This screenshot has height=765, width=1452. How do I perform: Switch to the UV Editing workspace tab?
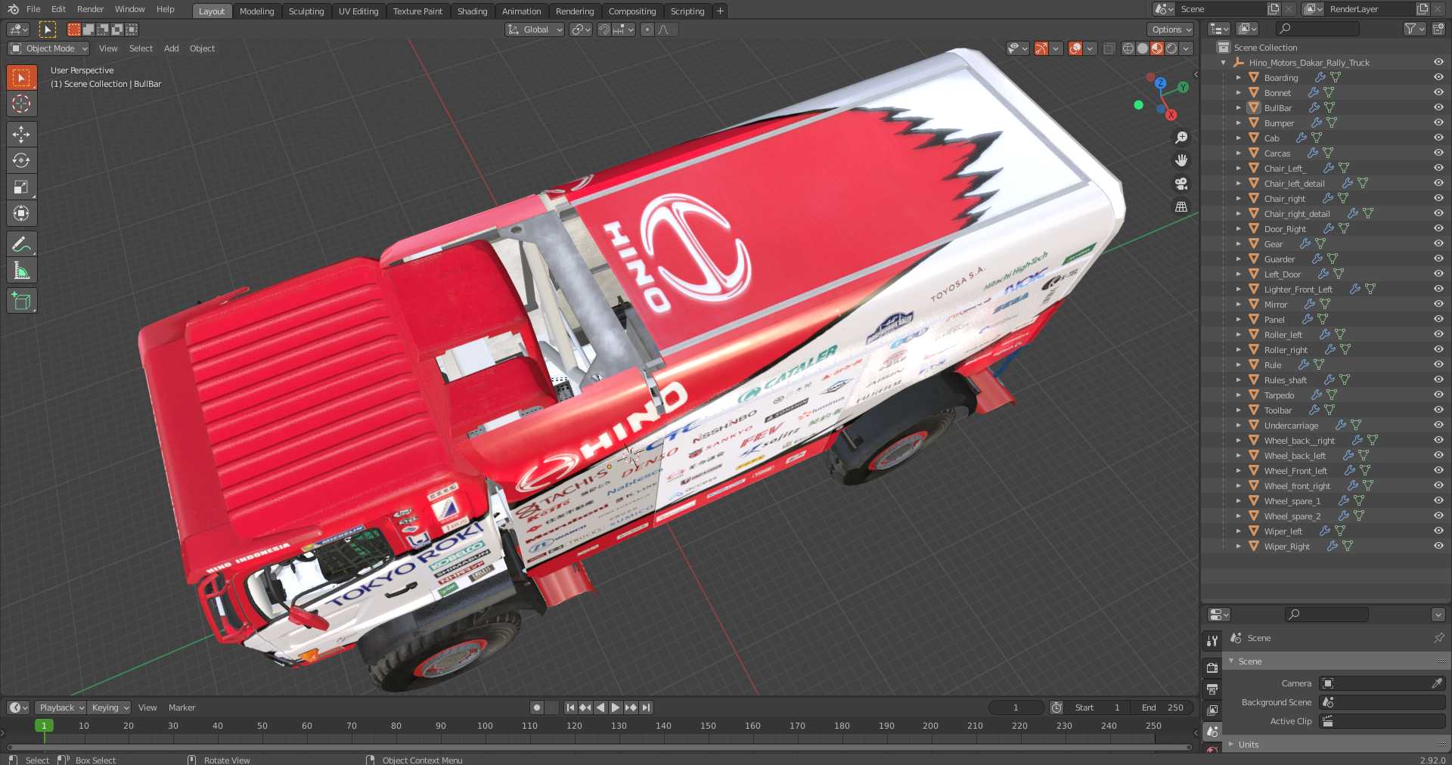(358, 11)
